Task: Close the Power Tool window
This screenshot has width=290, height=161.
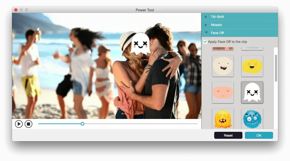Action: click(16, 10)
